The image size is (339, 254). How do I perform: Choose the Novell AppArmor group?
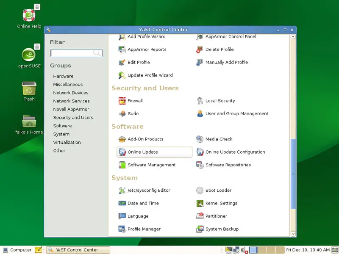click(71, 109)
